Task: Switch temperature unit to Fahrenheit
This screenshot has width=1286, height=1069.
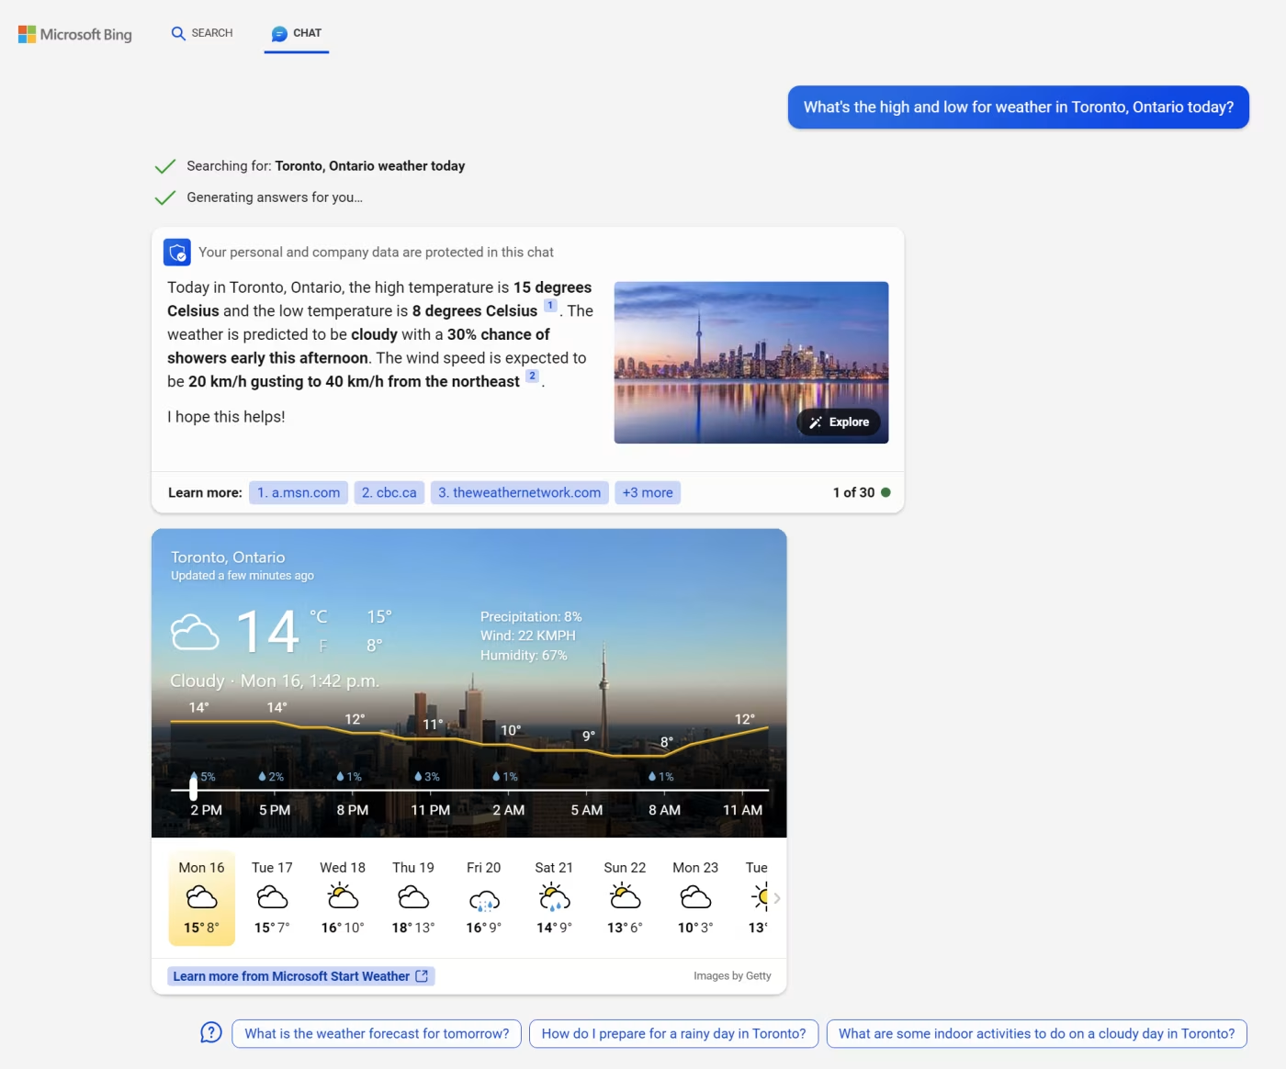Action: click(322, 646)
